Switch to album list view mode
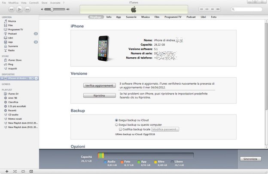The image size is (268, 174). tap(207, 9)
